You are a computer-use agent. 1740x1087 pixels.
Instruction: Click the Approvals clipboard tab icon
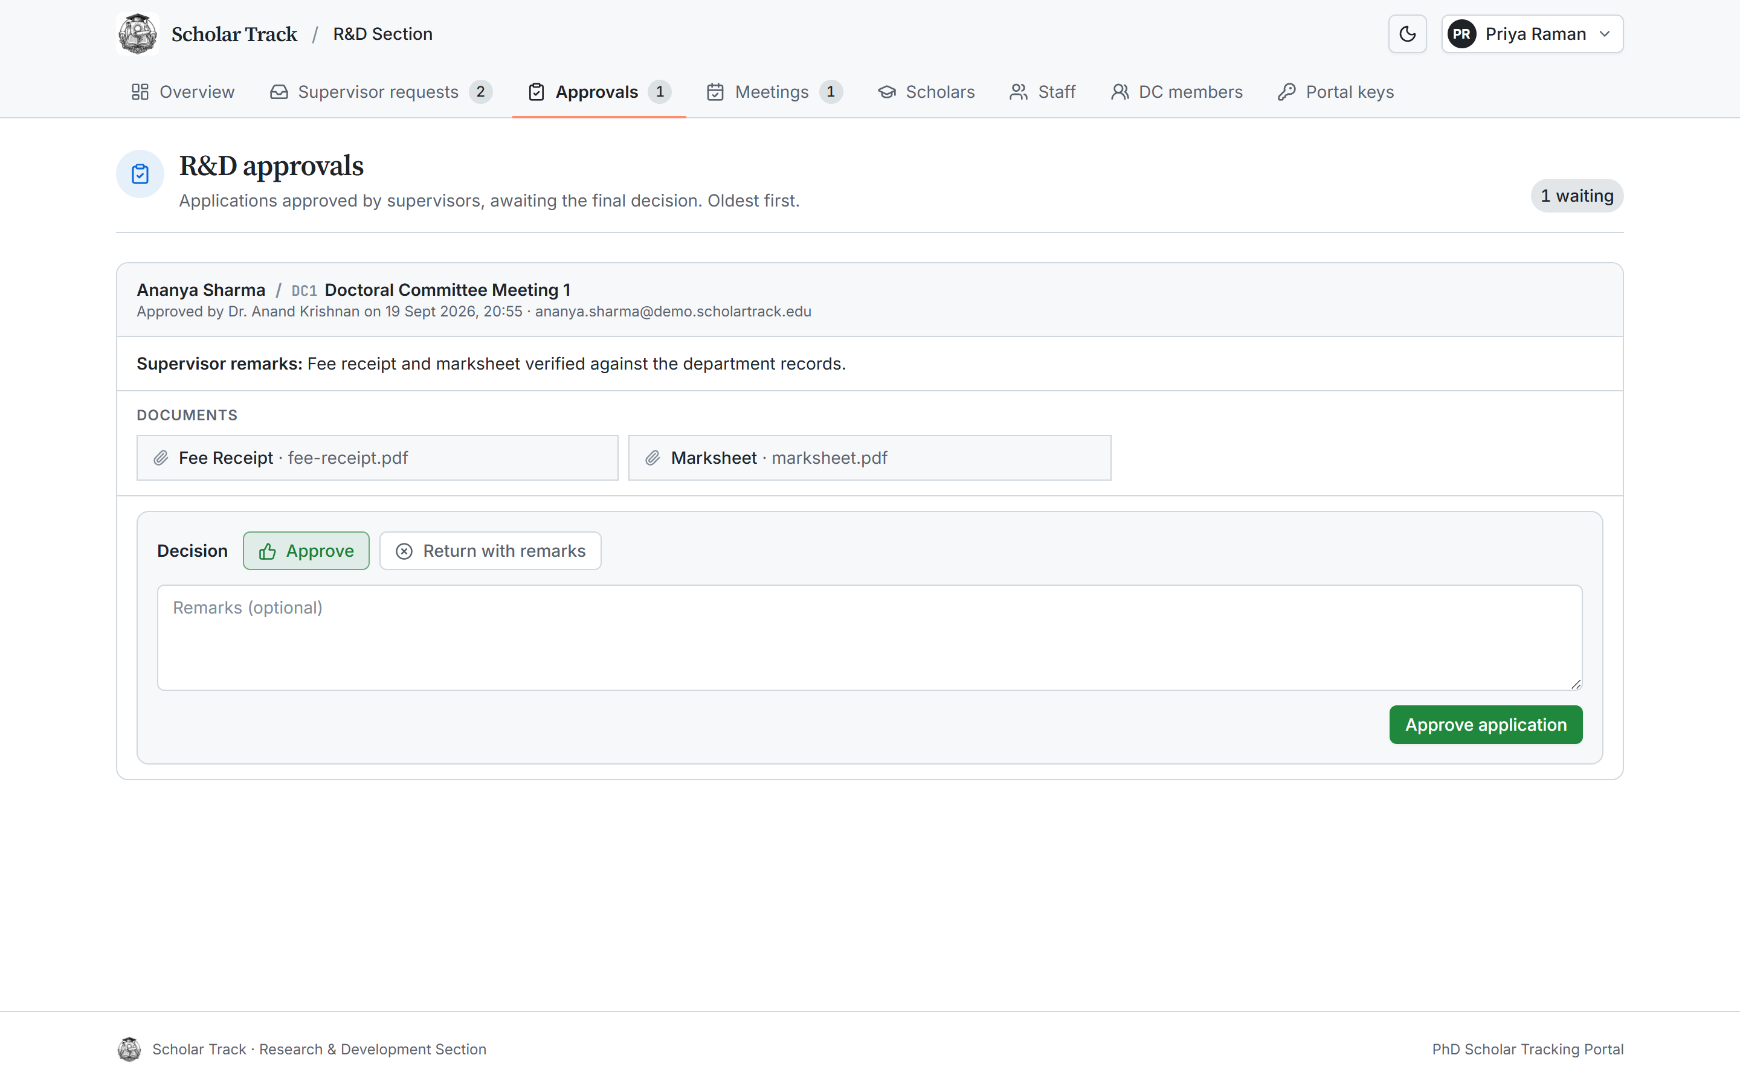536,92
